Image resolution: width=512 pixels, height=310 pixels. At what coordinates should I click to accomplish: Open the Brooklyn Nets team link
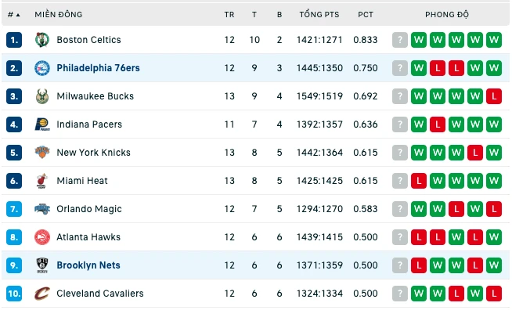(x=88, y=265)
